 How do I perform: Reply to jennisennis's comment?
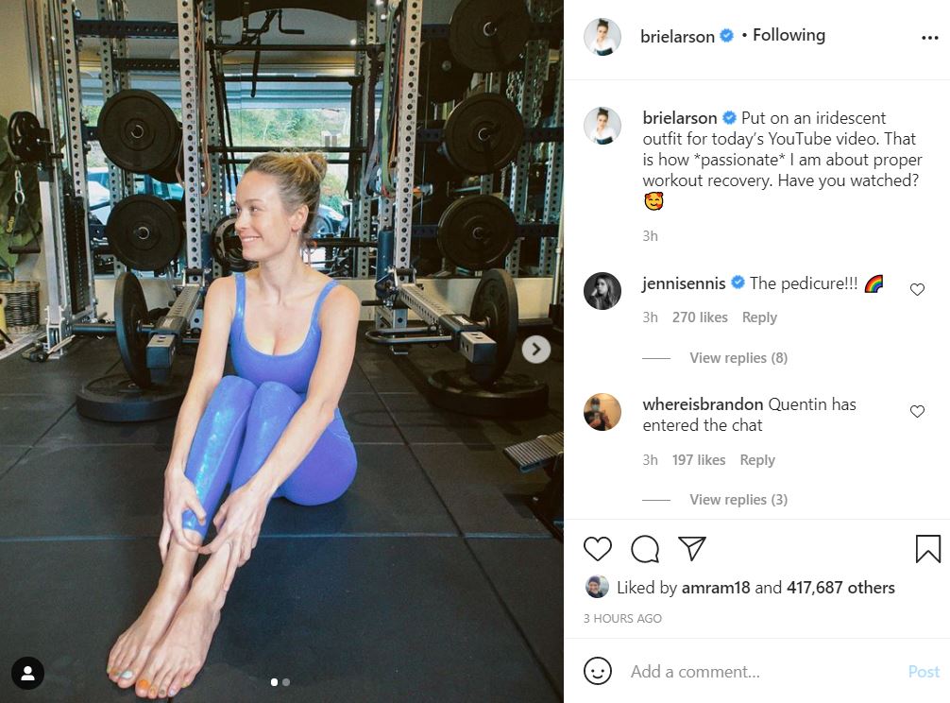(x=759, y=317)
